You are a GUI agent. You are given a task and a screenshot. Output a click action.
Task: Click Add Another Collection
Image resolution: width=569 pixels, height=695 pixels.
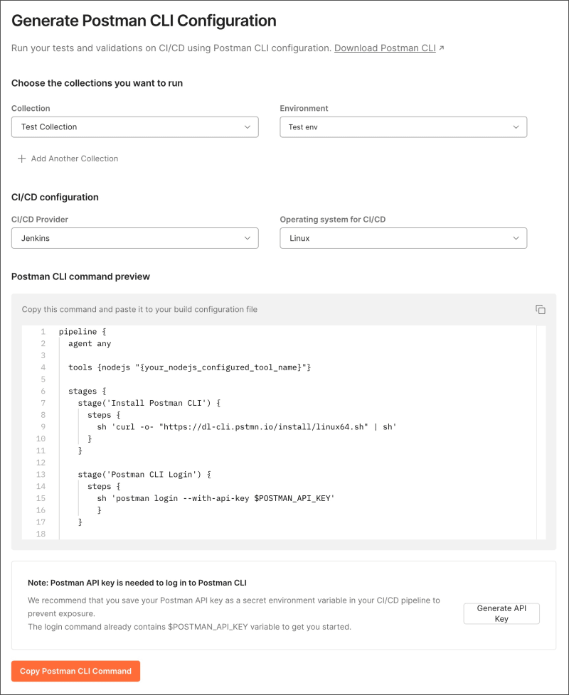(74, 158)
